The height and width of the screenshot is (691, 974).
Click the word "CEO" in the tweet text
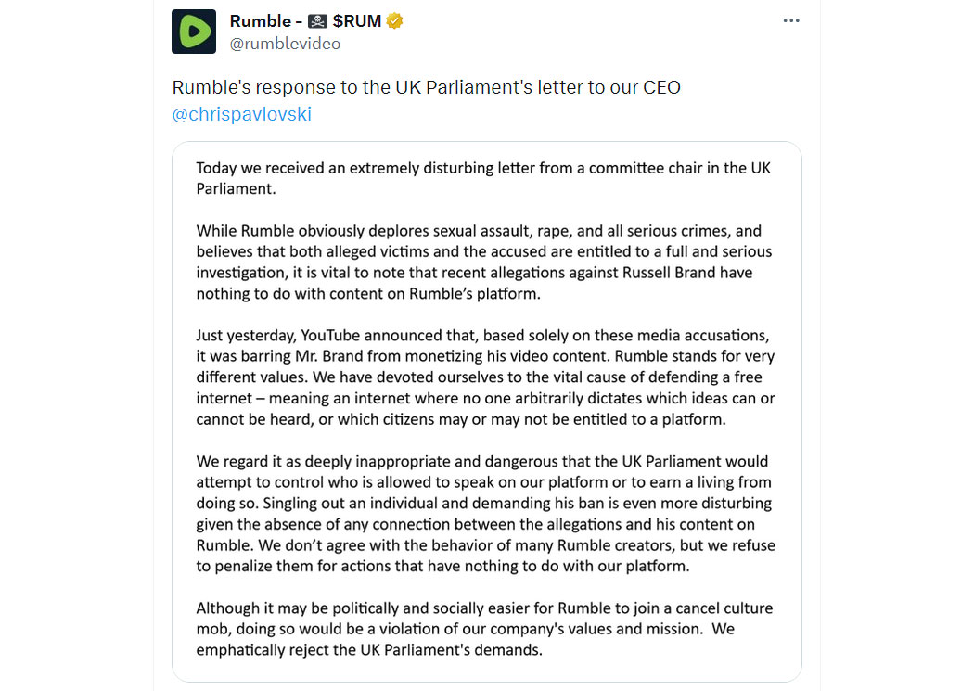tap(661, 87)
